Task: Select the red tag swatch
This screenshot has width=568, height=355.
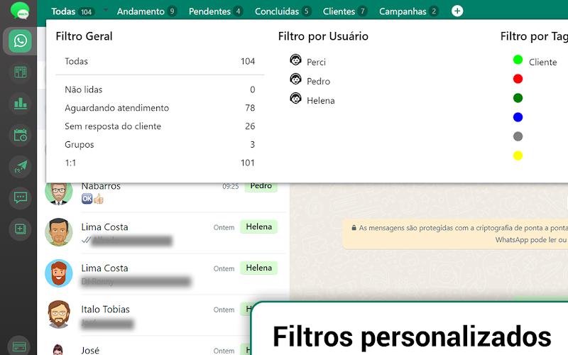Action: point(518,79)
